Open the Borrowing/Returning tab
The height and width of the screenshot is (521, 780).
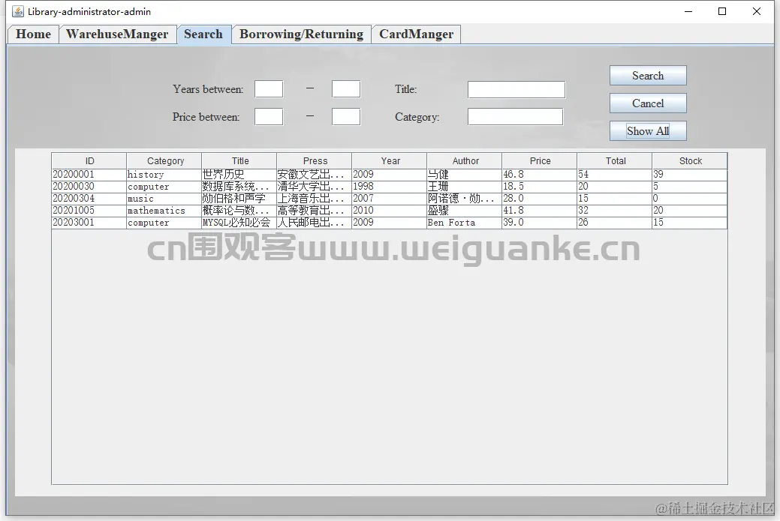[302, 34]
